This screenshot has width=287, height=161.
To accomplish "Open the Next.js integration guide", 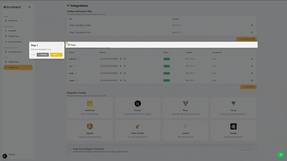I will pos(138,108).
